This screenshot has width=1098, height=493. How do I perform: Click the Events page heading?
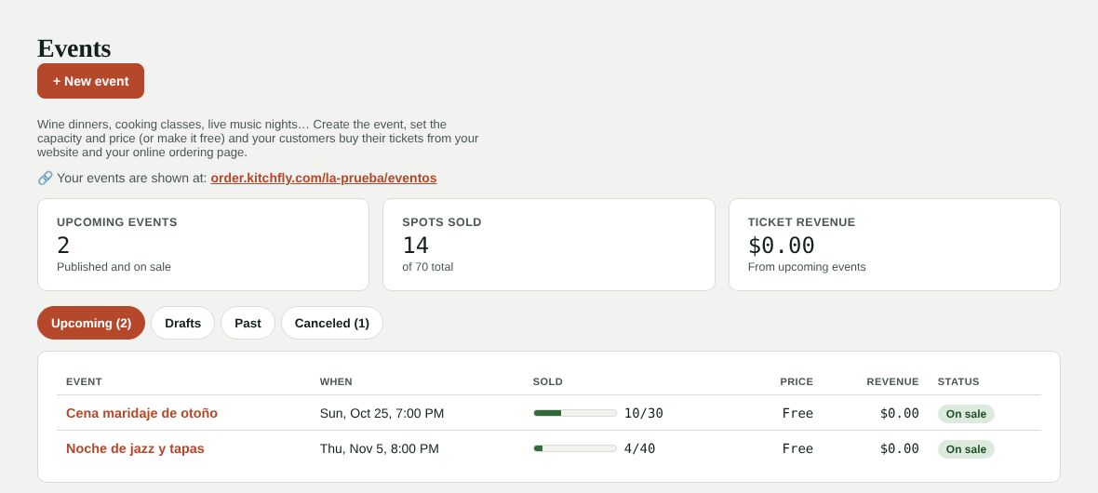coord(74,48)
